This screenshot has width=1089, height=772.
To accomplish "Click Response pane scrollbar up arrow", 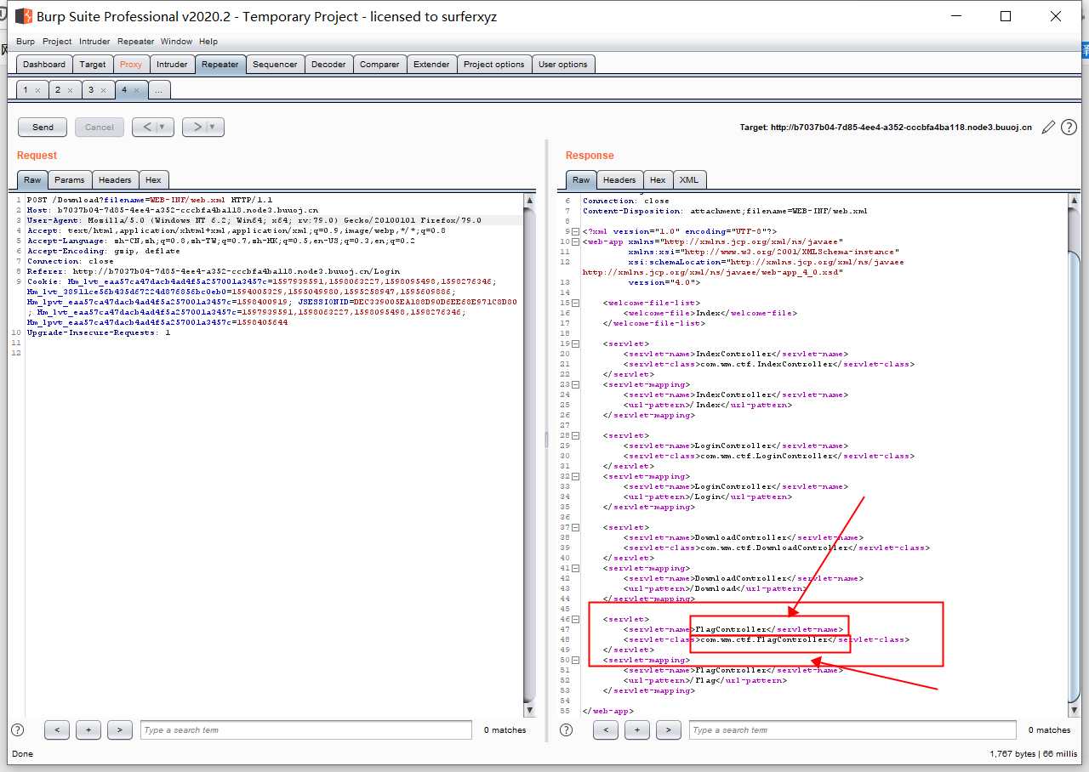I will click(1073, 202).
